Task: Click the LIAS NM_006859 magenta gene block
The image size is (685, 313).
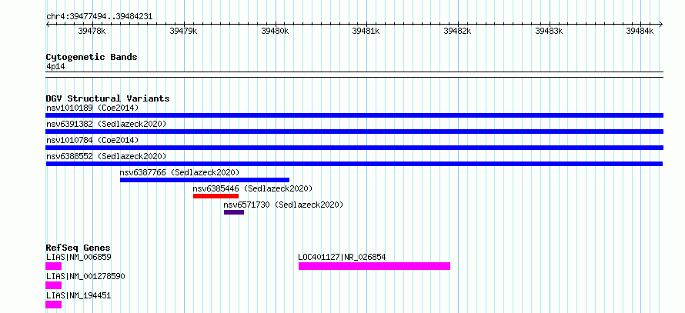Action: [x=53, y=266]
